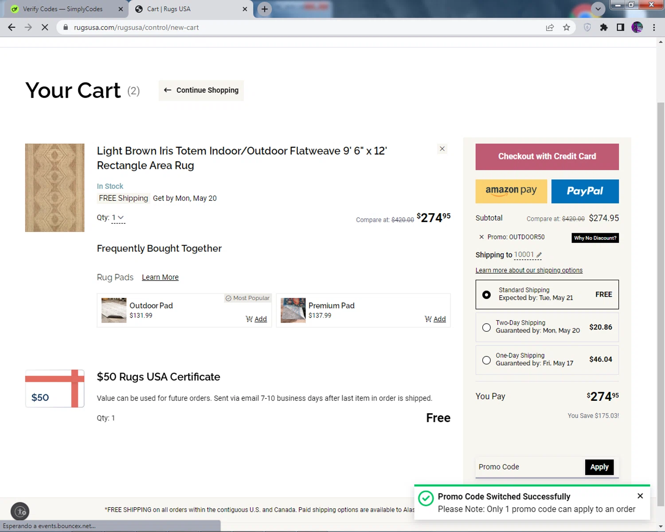Pay with PayPal
The width and height of the screenshot is (665, 532).
(585, 191)
